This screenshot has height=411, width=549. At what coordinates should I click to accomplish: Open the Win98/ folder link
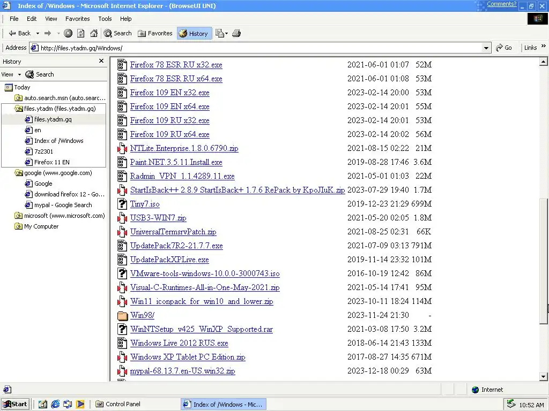(x=142, y=315)
